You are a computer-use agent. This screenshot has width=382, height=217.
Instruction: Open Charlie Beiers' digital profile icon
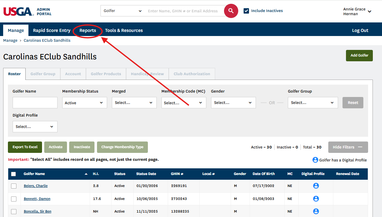tap(316, 186)
